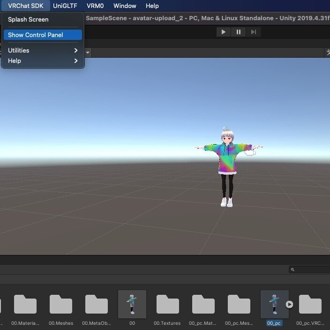Image resolution: width=330 pixels, height=330 pixels.
Task: Click the search magnifier icon
Action: 292,269
